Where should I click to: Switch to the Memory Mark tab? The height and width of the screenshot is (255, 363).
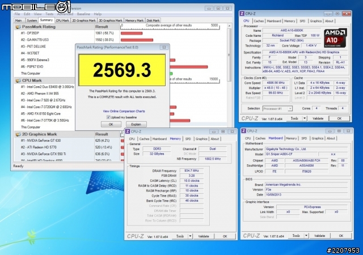(134, 20)
